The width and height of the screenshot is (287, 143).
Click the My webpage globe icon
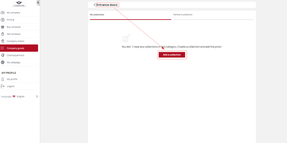[x=3, y=62]
